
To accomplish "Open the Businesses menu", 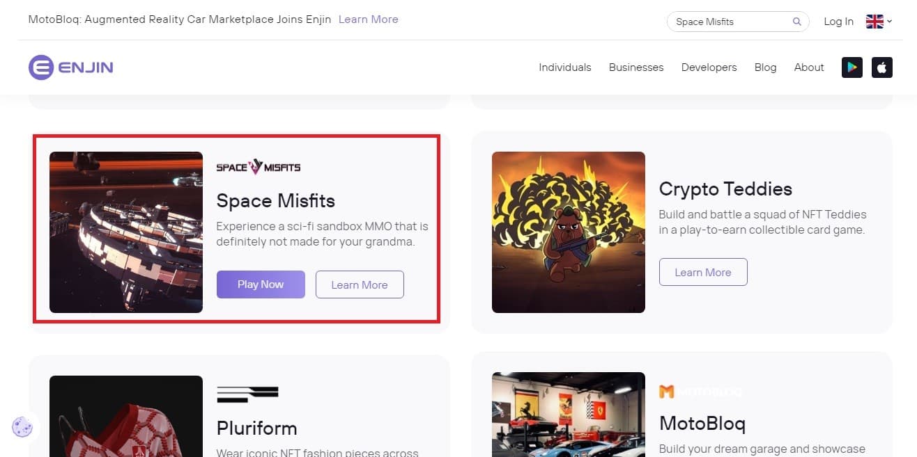I will pos(636,67).
